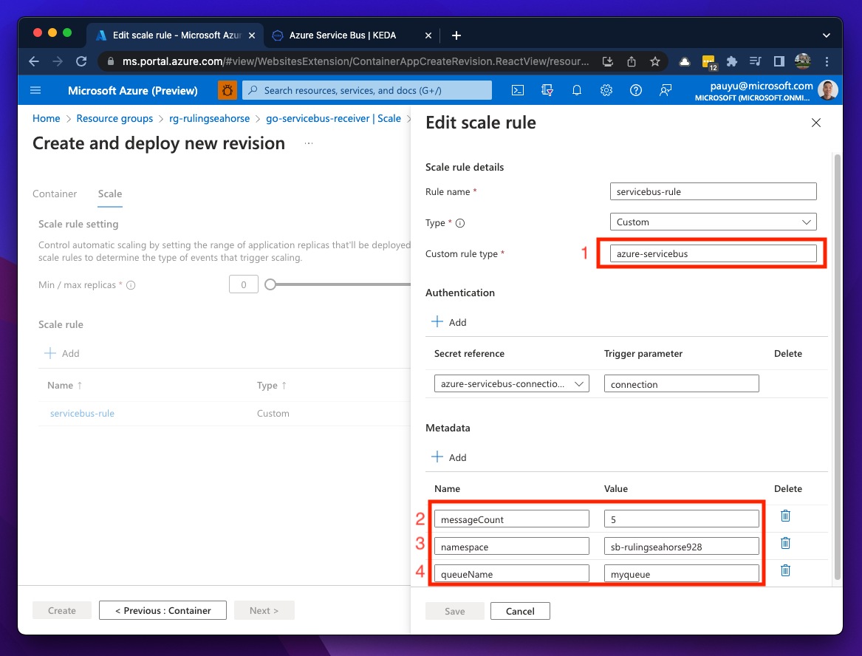
Task: Click the help question mark icon
Action: coord(635,90)
